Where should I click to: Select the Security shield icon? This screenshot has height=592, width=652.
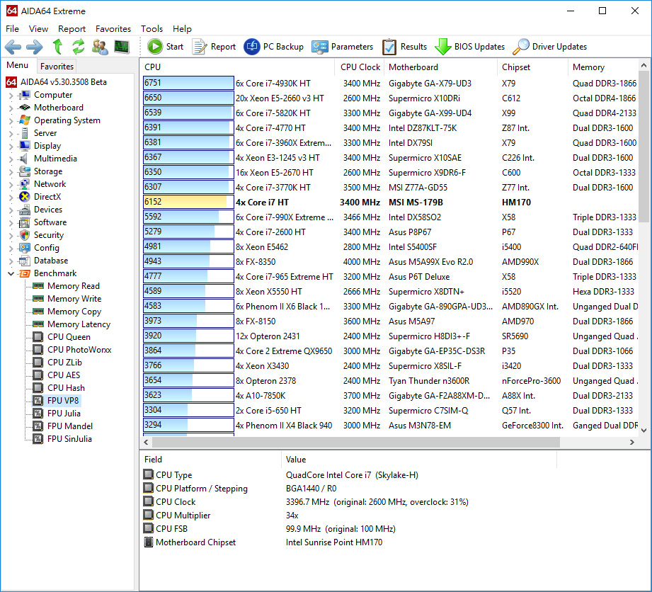coord(25,235)
